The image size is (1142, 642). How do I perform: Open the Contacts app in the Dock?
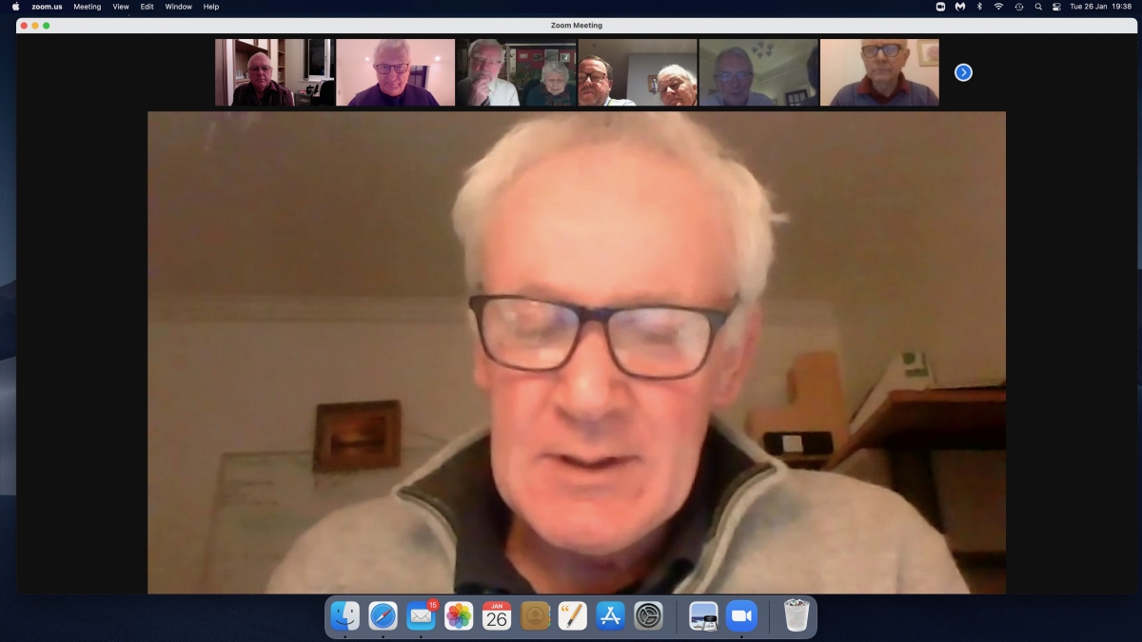tap(535, 616)
